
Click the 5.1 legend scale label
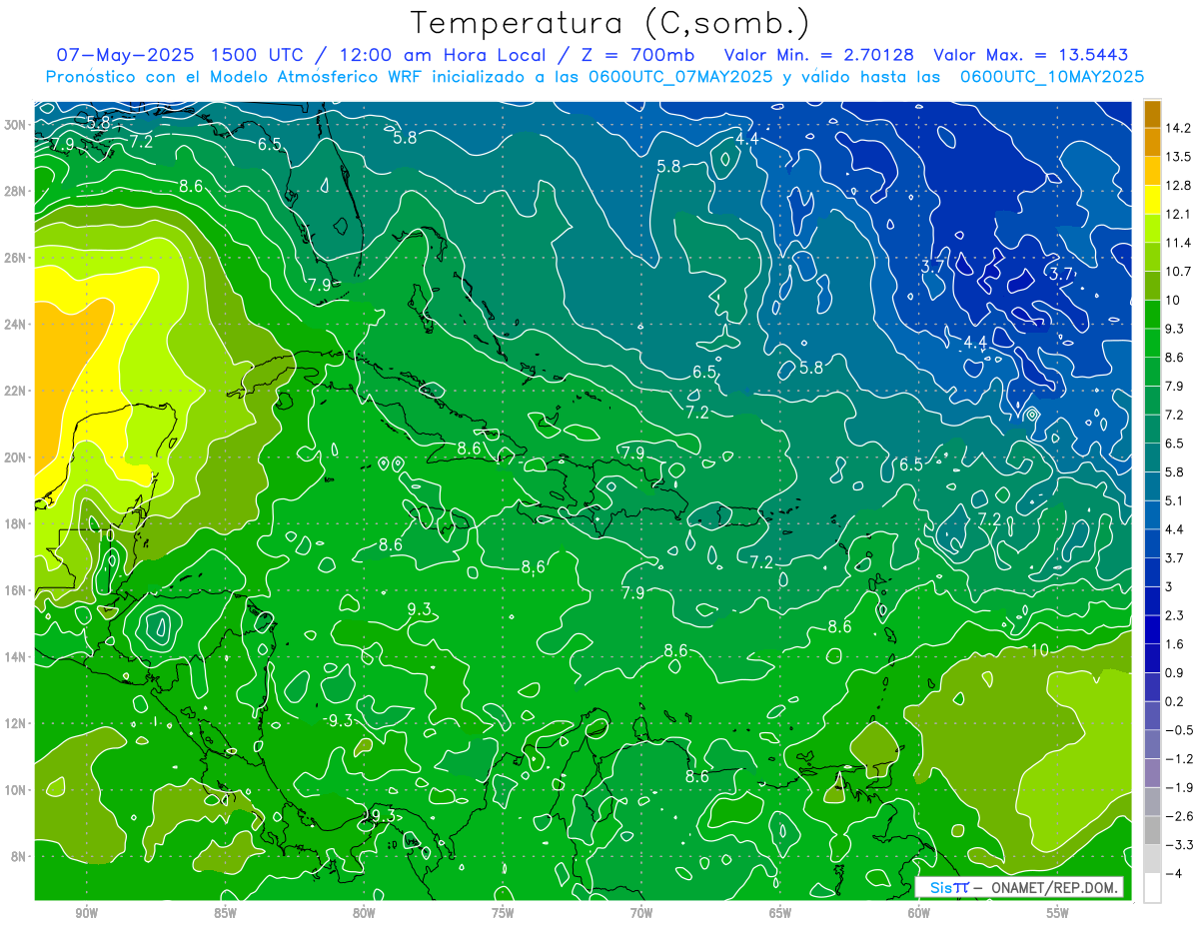click(1175, 500)
